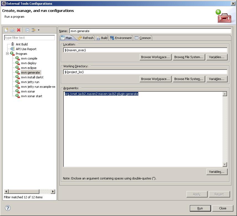Click the Collapse All icon
Screen dimensions: 237x216
27,30
